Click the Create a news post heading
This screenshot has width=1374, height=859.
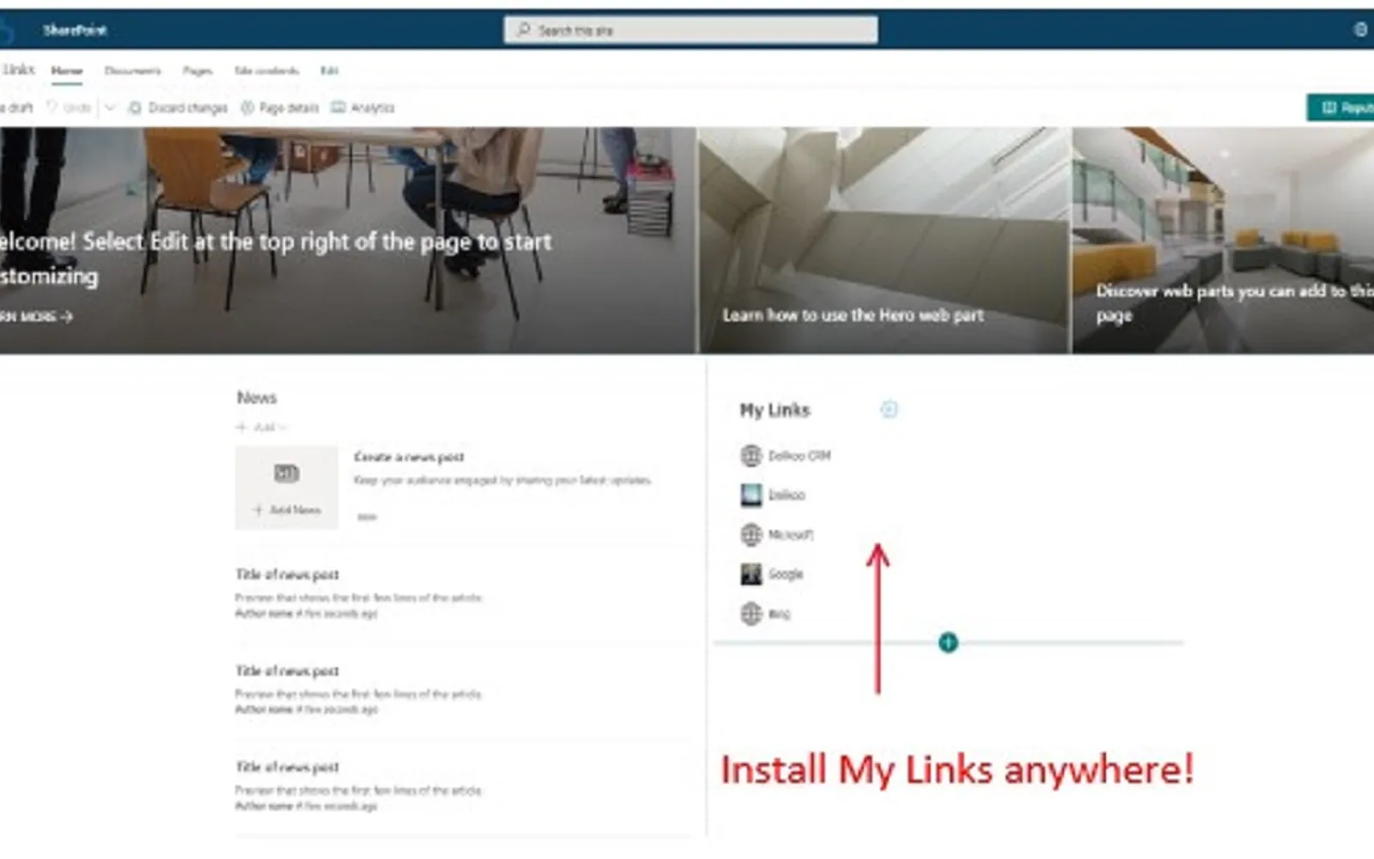pyautogui.click(x=409, y=457)
